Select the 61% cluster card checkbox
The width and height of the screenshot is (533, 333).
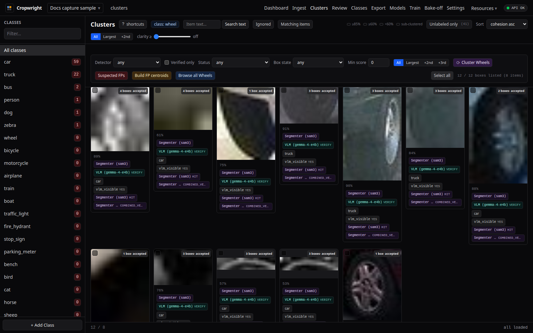point(158,90)
